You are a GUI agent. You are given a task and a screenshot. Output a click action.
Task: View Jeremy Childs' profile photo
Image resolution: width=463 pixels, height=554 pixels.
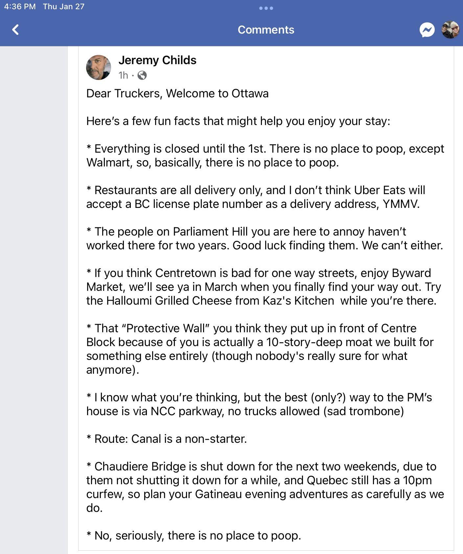[99, 67]
